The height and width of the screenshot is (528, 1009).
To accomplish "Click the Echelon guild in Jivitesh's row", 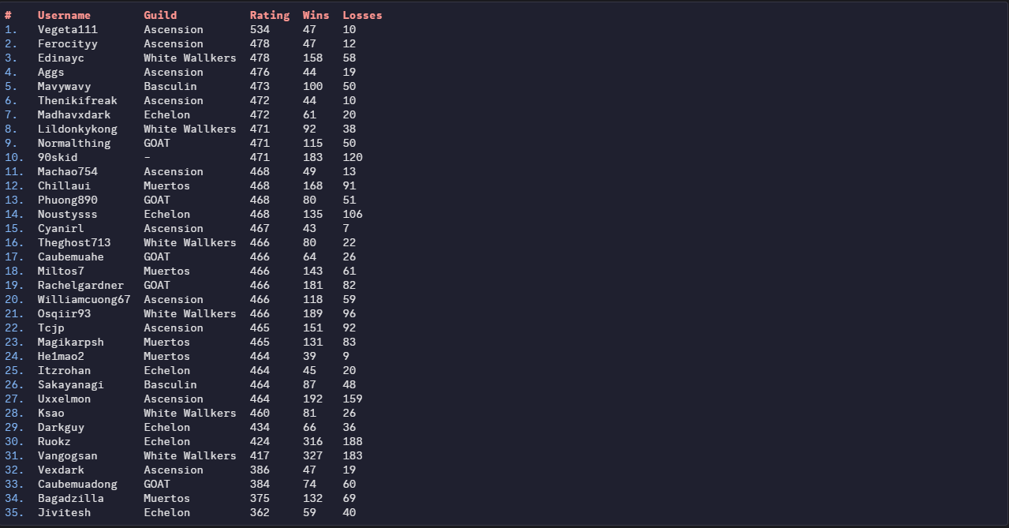I will [166, 512].
